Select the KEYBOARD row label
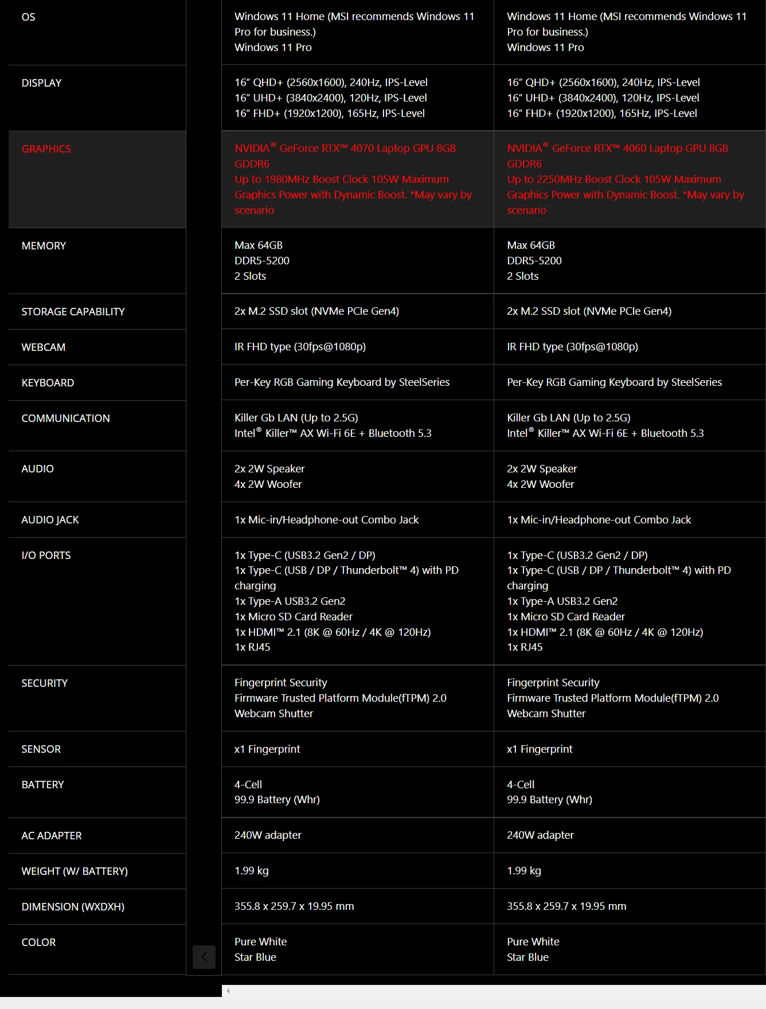 tap(48, 383)
